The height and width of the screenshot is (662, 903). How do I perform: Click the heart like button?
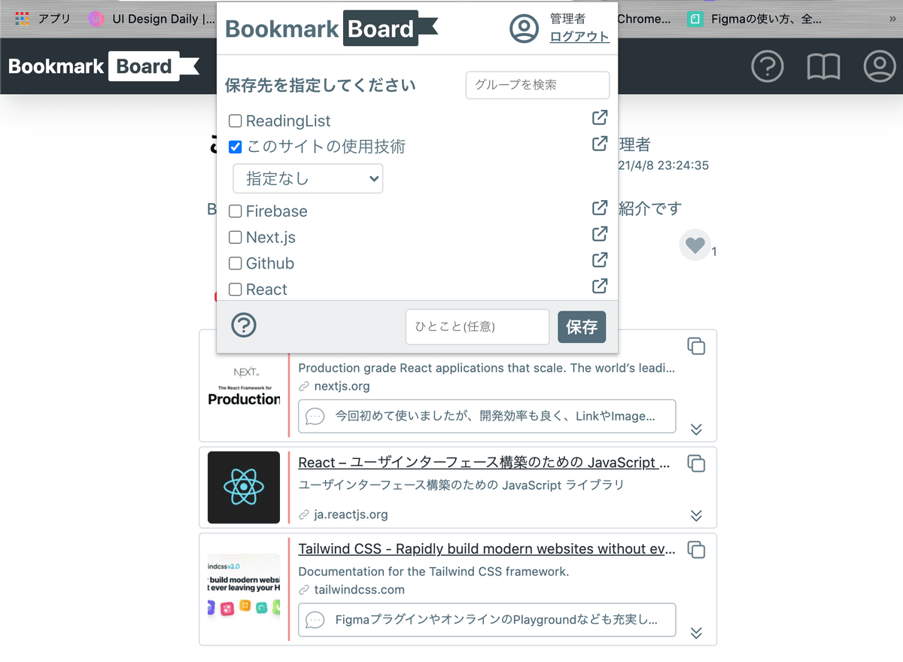(x=695, y=245)
